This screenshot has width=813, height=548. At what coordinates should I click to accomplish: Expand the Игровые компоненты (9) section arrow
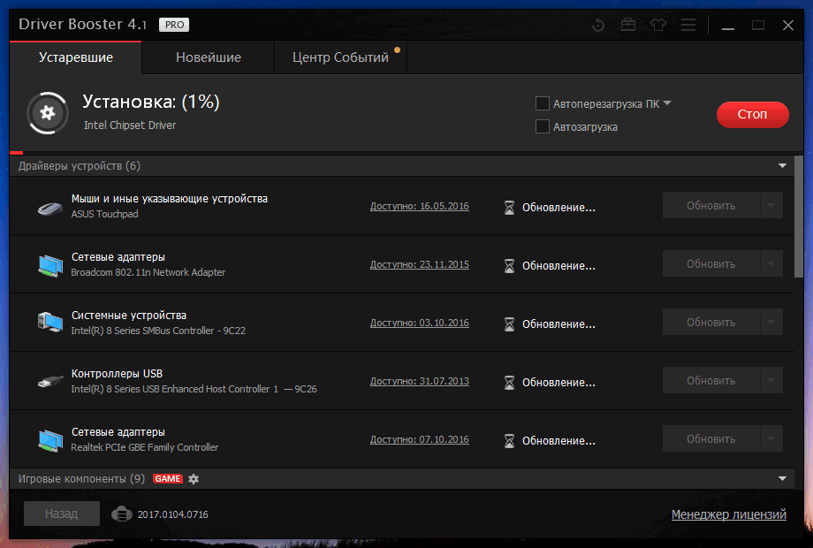tap(782, 478)
